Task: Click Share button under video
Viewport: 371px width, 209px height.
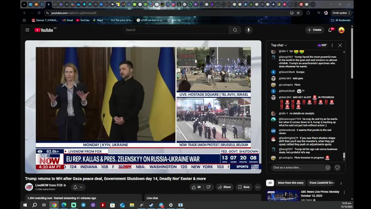Action: [224, 187]
